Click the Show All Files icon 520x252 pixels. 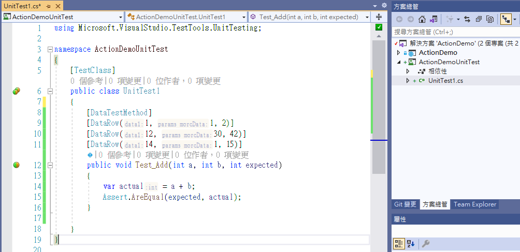point(490,20)
